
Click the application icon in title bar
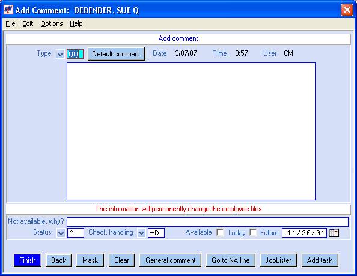click(x=8, y=10)
